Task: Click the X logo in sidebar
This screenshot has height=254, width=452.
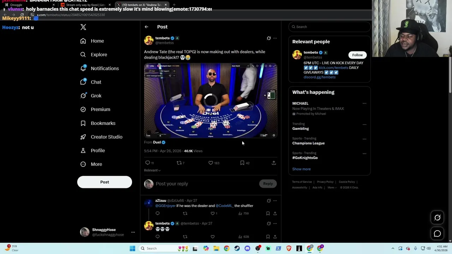Action: point(83,27)
